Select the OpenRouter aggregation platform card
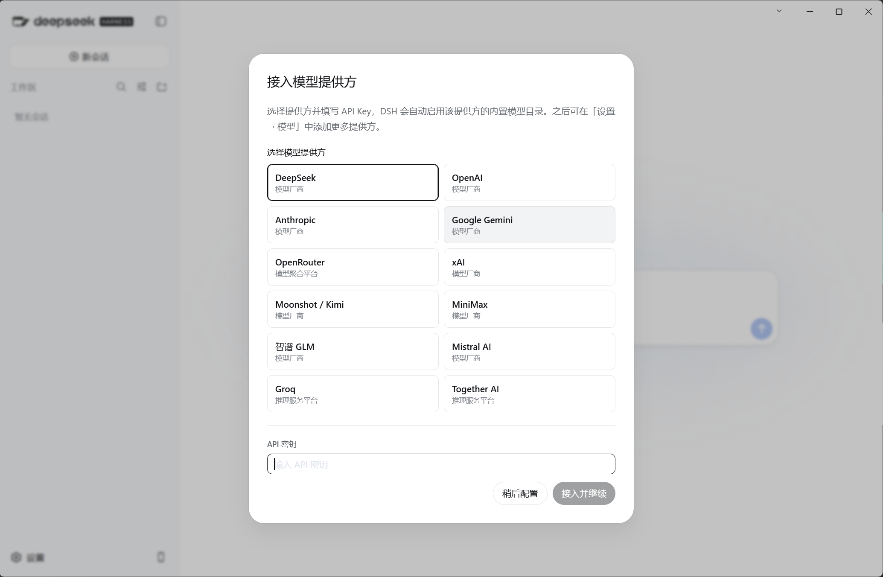Screen dimensions: 883x577 tap(353, 267)
